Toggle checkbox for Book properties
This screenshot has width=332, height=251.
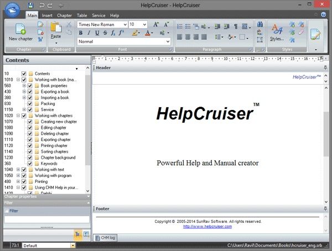(30, 86)
